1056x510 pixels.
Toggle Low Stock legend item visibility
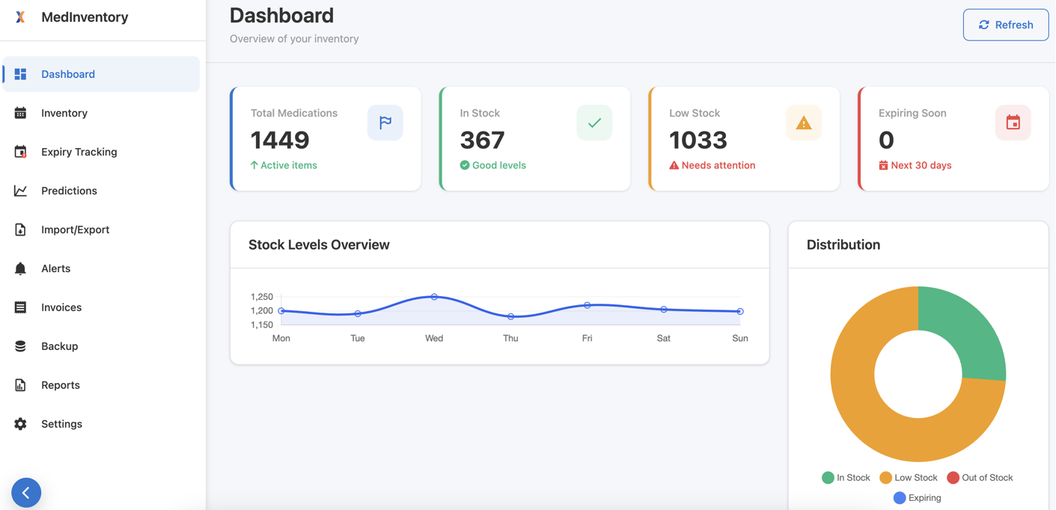[908, 478]
